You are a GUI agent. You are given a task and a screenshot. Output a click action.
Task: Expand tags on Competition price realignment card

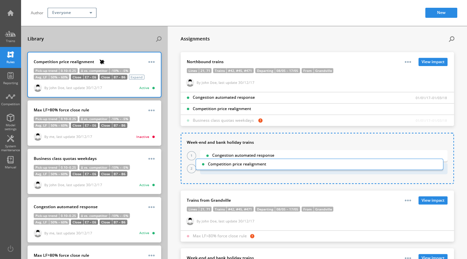137,77
